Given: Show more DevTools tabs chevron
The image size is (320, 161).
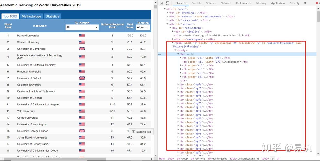Looking at the screenshot, I should (x=305, y=3).
